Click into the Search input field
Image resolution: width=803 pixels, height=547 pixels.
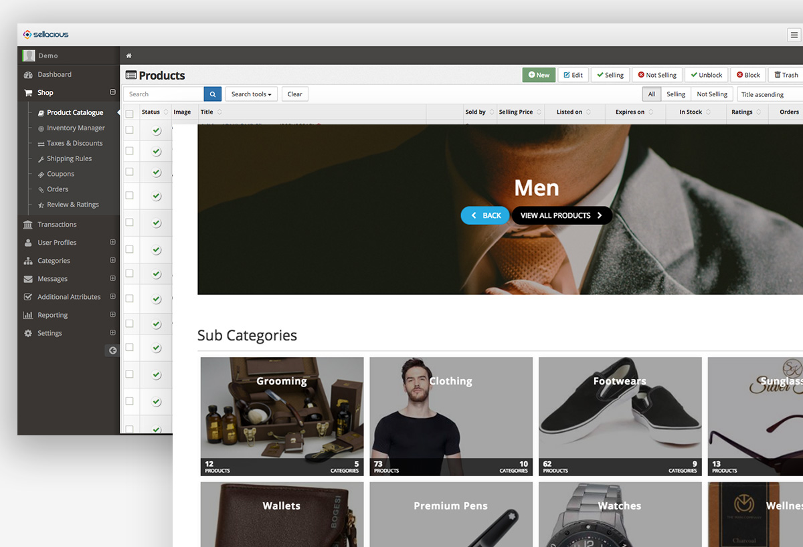(164, 94)
